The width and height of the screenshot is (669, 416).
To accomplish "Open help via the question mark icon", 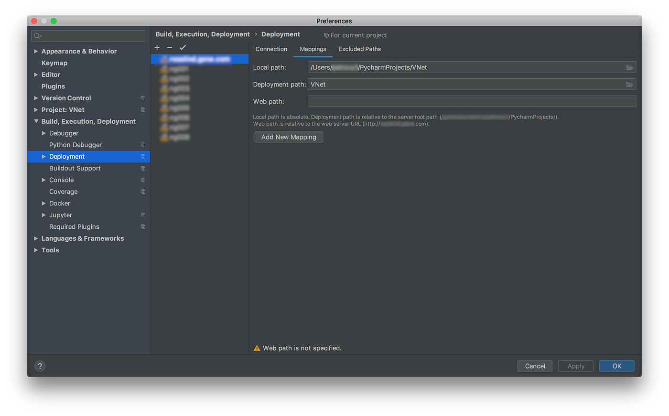I will pos(40,365).
